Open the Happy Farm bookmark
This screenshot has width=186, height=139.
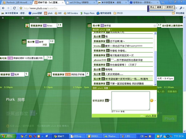click(87, 13)
